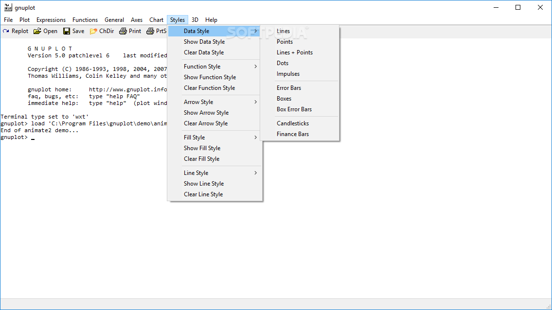Click the 'End of animate2 demo...' line
This screenshot has width=552, height=310.
(x=39, y=131)
